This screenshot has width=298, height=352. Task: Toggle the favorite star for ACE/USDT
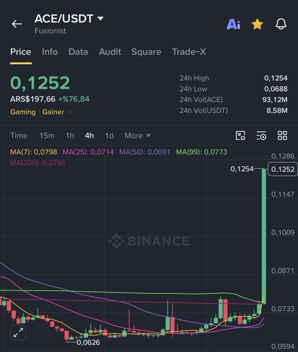point(258,24)
